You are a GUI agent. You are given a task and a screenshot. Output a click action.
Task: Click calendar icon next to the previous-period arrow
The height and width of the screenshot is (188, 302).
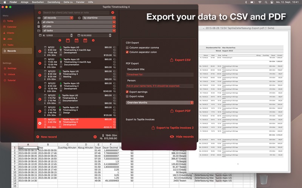68,40
